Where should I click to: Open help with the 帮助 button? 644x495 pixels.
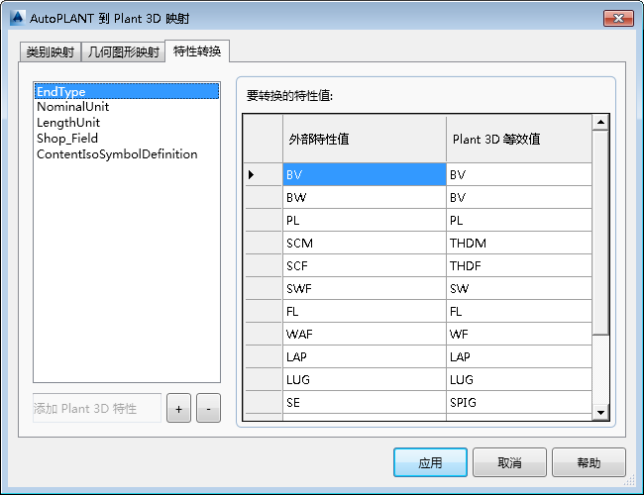tap(589, 462)
